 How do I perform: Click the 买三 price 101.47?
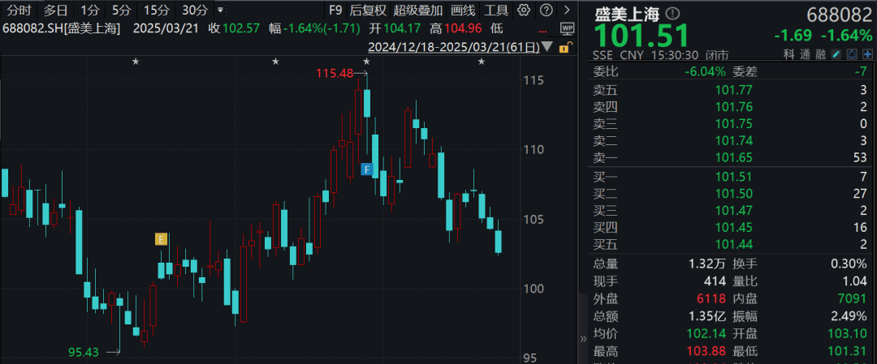[x=734, y=211]
